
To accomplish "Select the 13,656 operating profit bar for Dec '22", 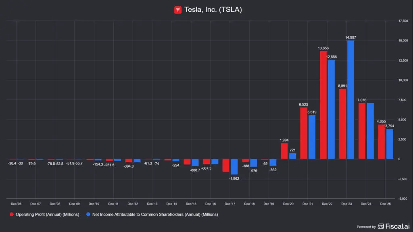I will pos(323,105).
